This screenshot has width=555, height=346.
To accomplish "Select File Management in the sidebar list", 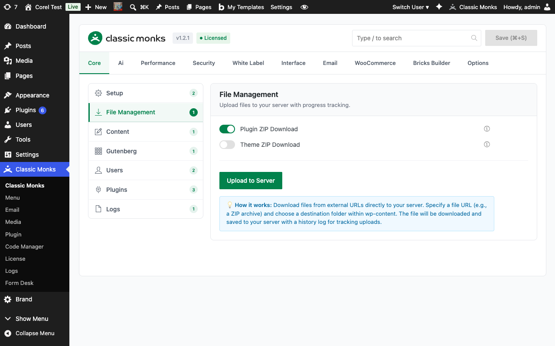I will click(x=146, y=112).
